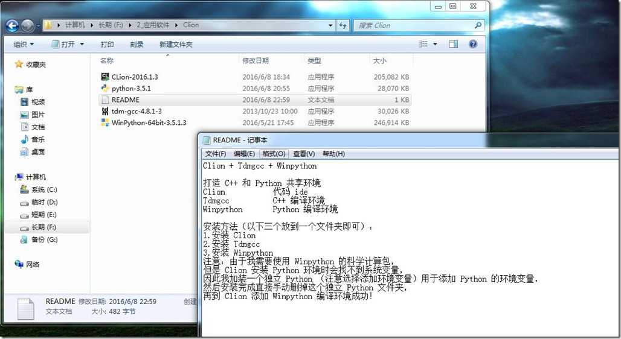The image size is (621, 339).
Task: Select the python-3.5.1 installer icon
Action: (x=105, y=88)
